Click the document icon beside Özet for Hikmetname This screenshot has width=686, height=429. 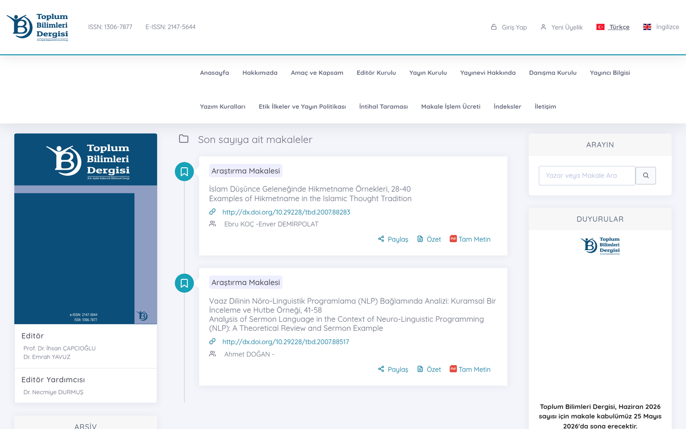[x=420, y=239]
